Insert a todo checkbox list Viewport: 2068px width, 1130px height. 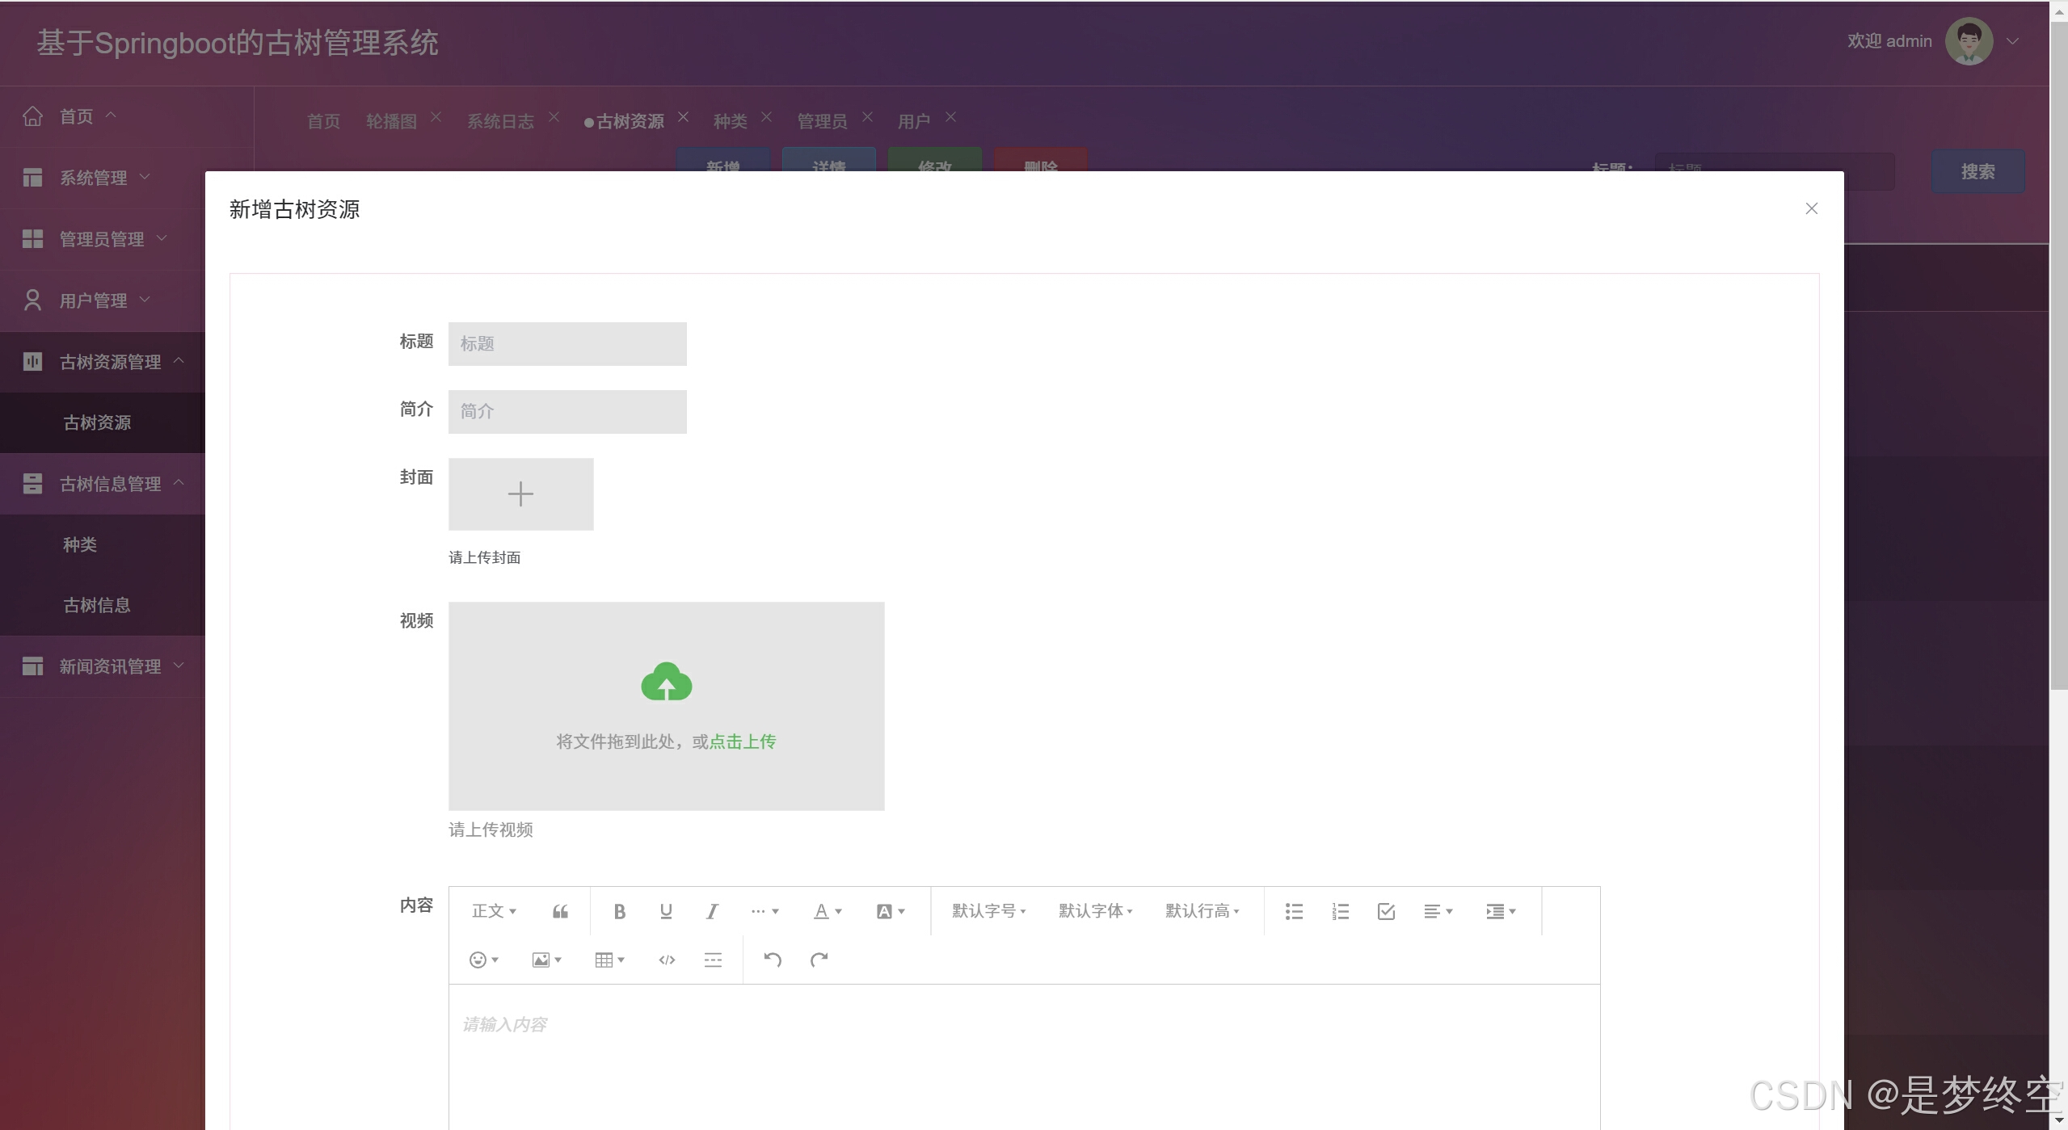pyautogui.click(x=1386, y=911)
